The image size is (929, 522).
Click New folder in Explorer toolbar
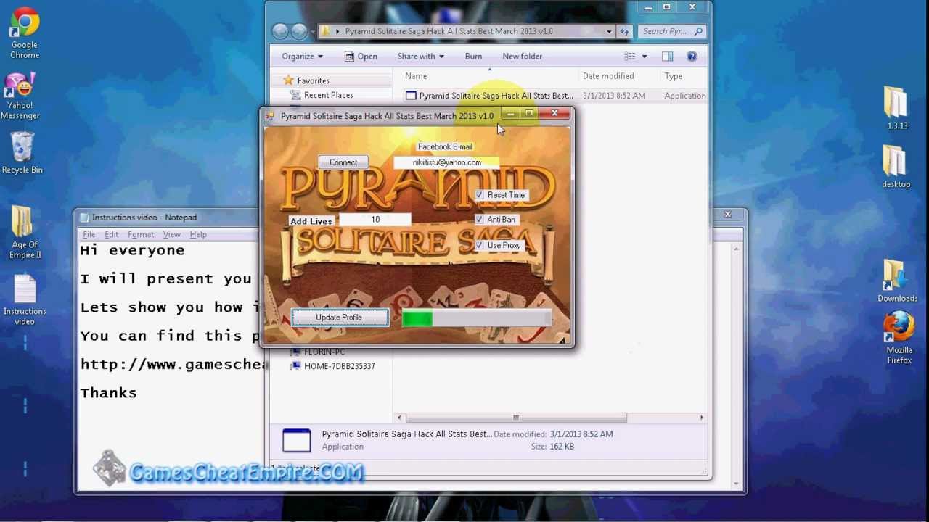click(x=522, y=57)
